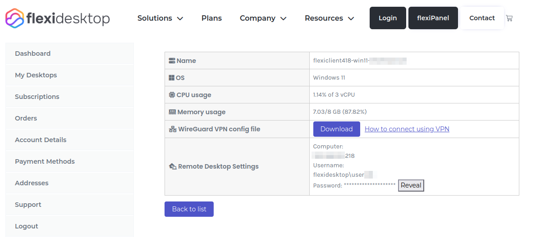
Task: Click the memory icon beside Memory usage
Action: [x=172, y=112]
